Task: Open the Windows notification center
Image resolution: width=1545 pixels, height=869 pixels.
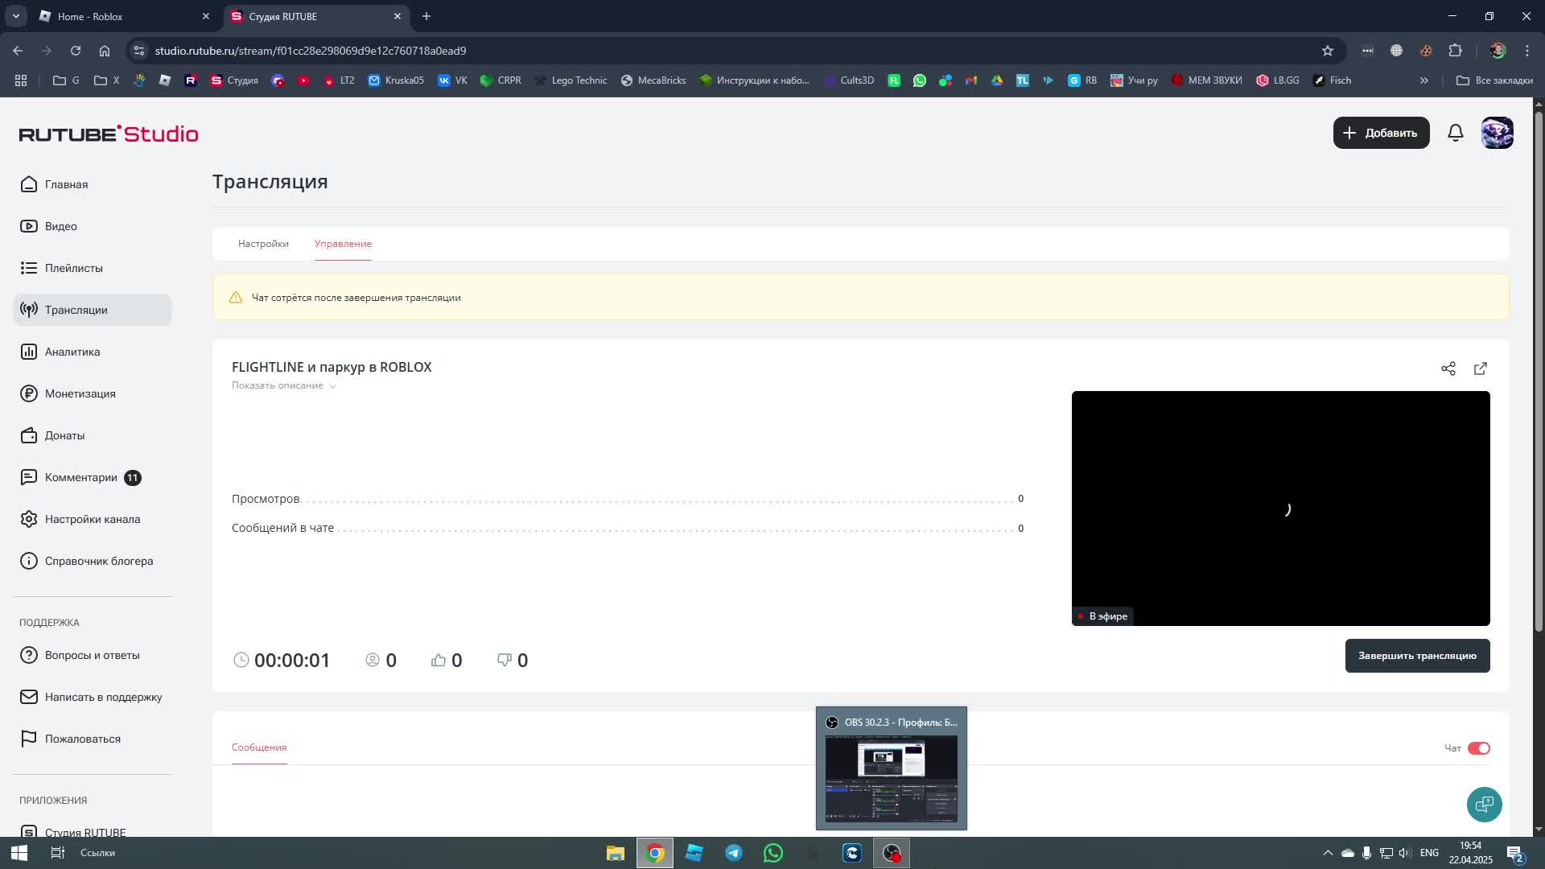Action: tap(1515, 853)
